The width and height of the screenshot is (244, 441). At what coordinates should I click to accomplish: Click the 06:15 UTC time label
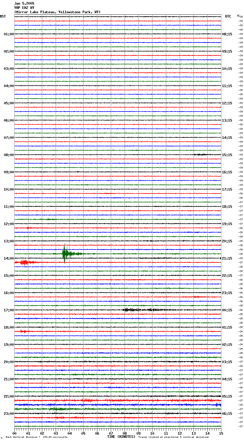point(227,414)
